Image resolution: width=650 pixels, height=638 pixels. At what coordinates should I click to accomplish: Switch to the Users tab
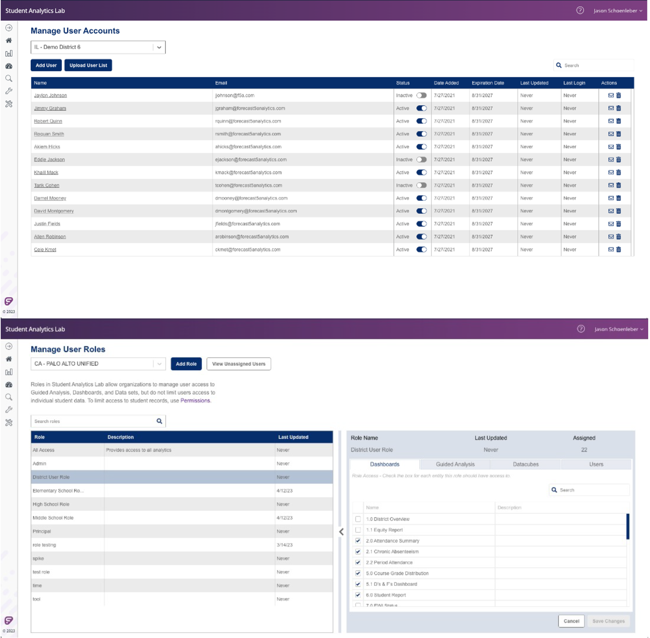(596, 464)
